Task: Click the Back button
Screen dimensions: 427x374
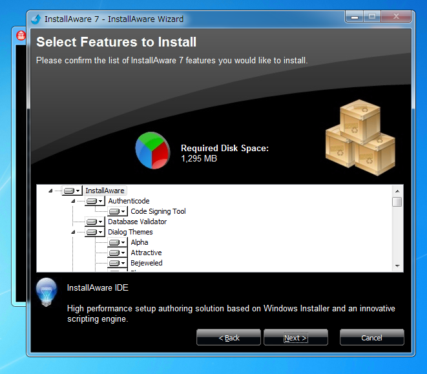Action: click(x=229, y=338)
